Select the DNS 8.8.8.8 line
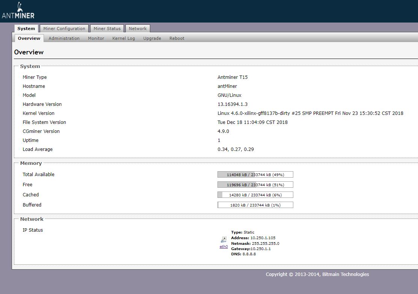 pyautogui.click(x=243, y=254)
